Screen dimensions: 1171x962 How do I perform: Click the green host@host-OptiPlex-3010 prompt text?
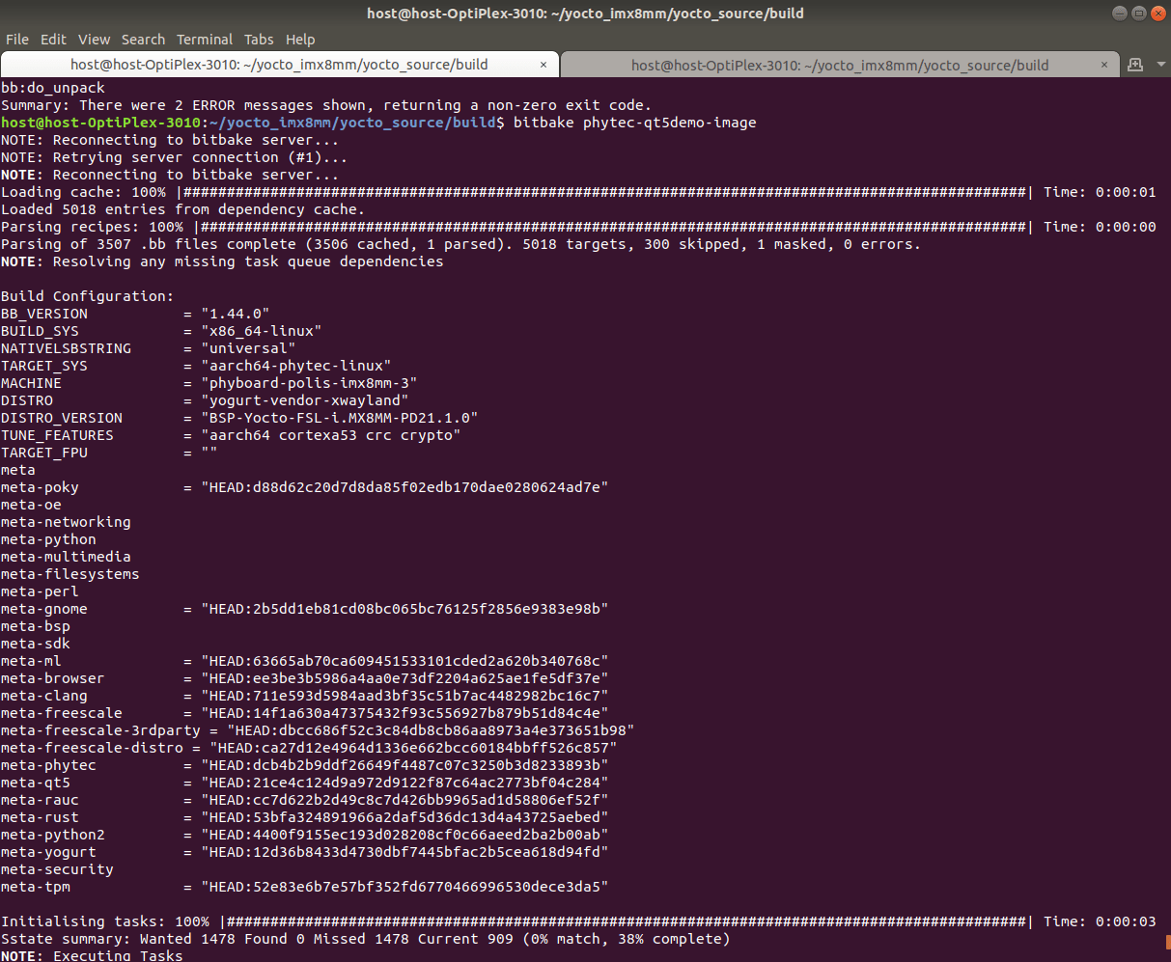click(x=97, y=123)
